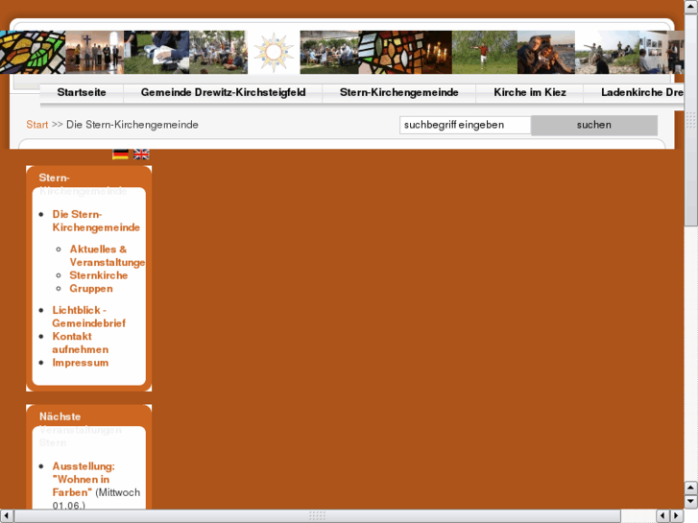Open Stern-Kirchengemeinde navigation item
The height and width of the screenshot is (523, 698).
(398, 92)
